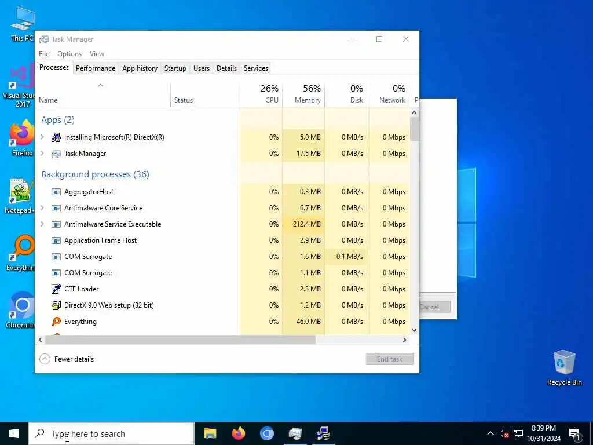593x445 pixels.
Task: Click the Everything process magnifier icon
Action: pyautogui.click(x=56, y=322)
